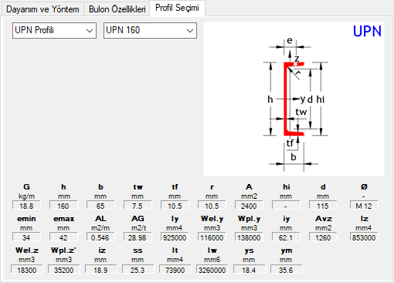
Task: Select the AL field value 0.546
Action: click(x=100, y=237)
